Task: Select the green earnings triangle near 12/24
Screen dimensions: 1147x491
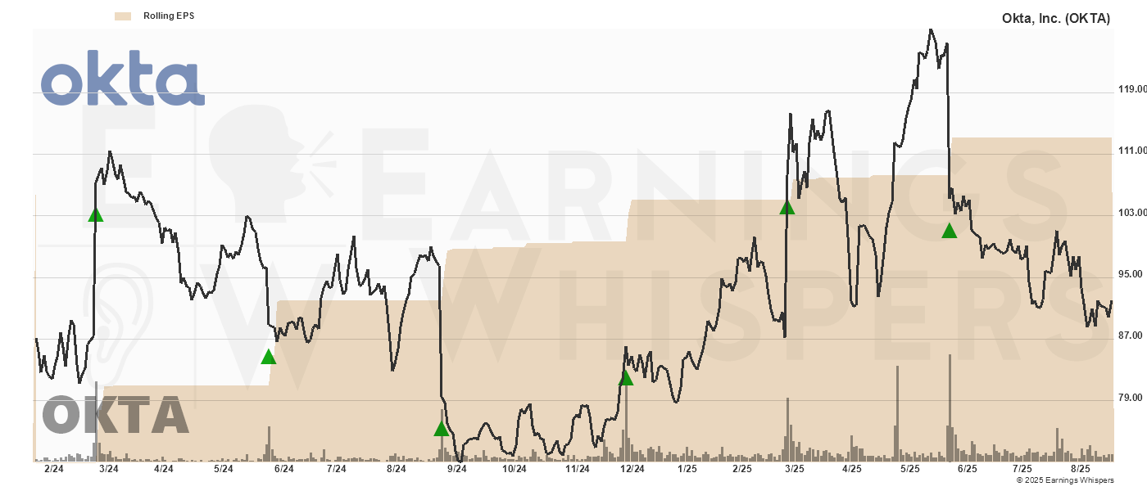Action: [626, 377]
